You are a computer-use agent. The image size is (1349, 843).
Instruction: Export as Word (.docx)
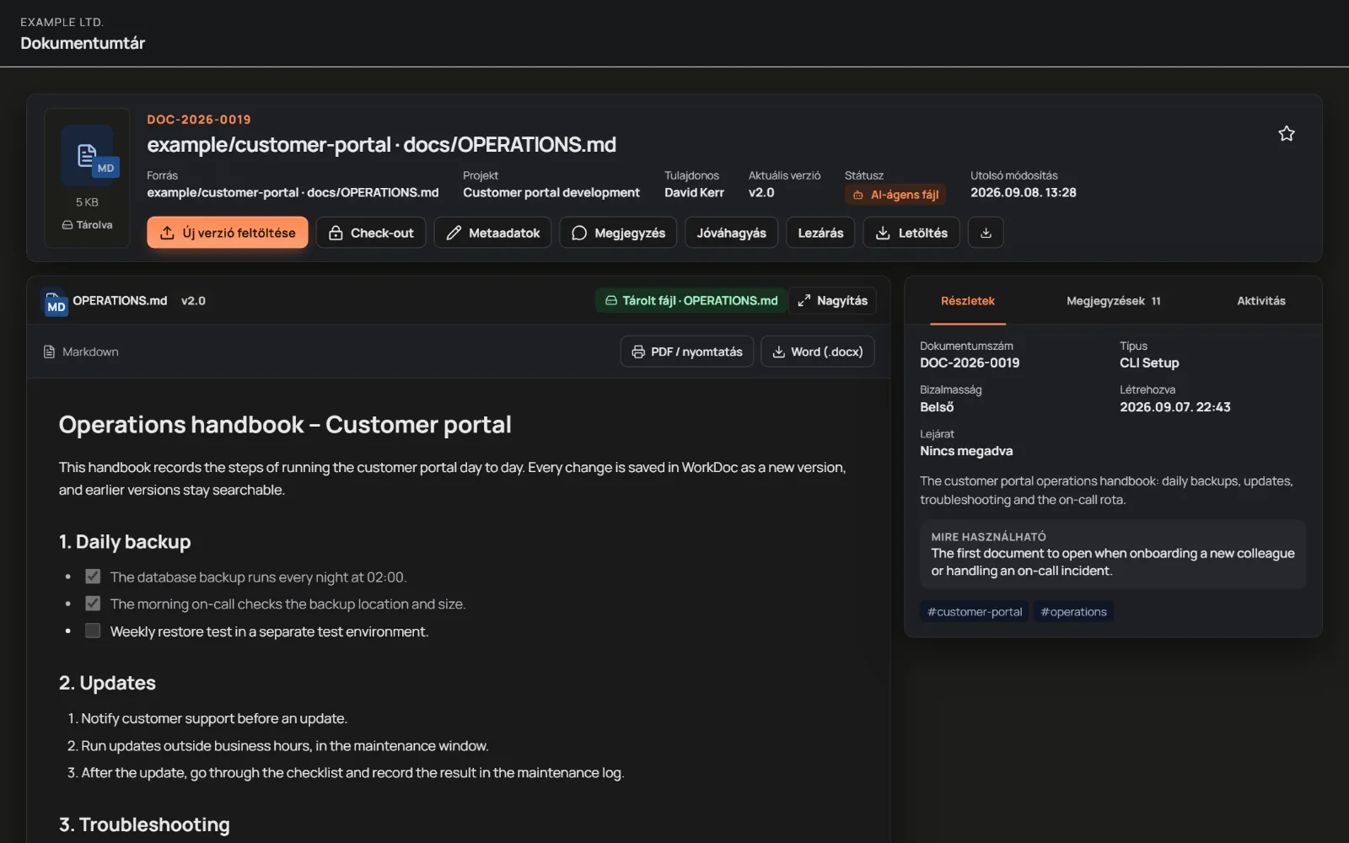coord(818,352)
